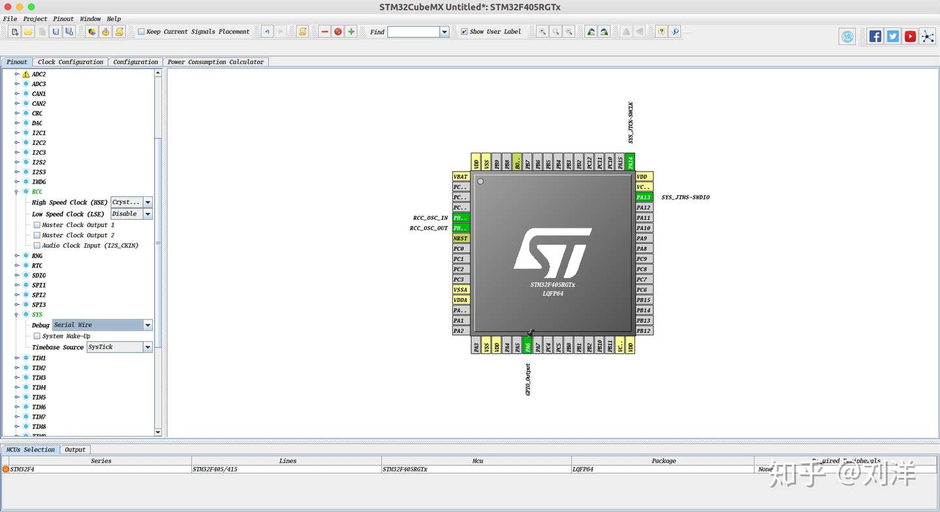Click the blue question mark icon right of the yellow help icon

[x=675, y=31]
